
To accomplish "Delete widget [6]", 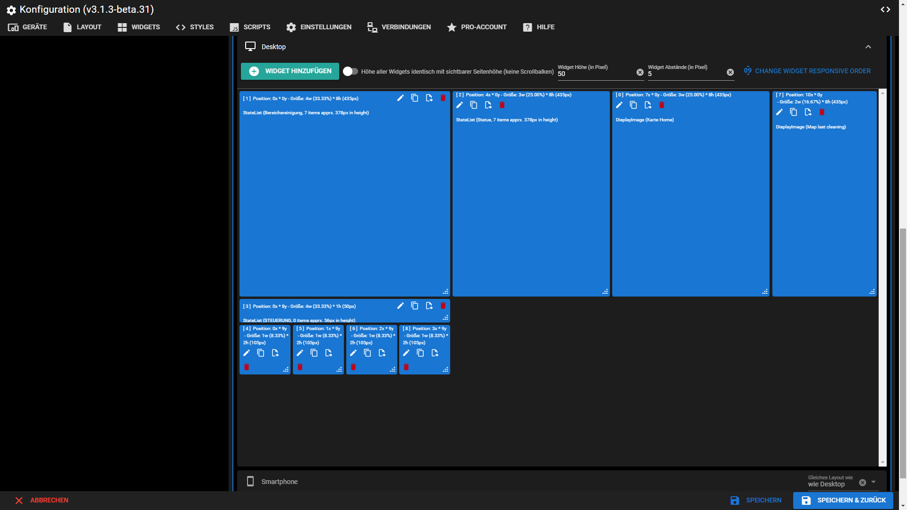I will (x=353, y=367).
